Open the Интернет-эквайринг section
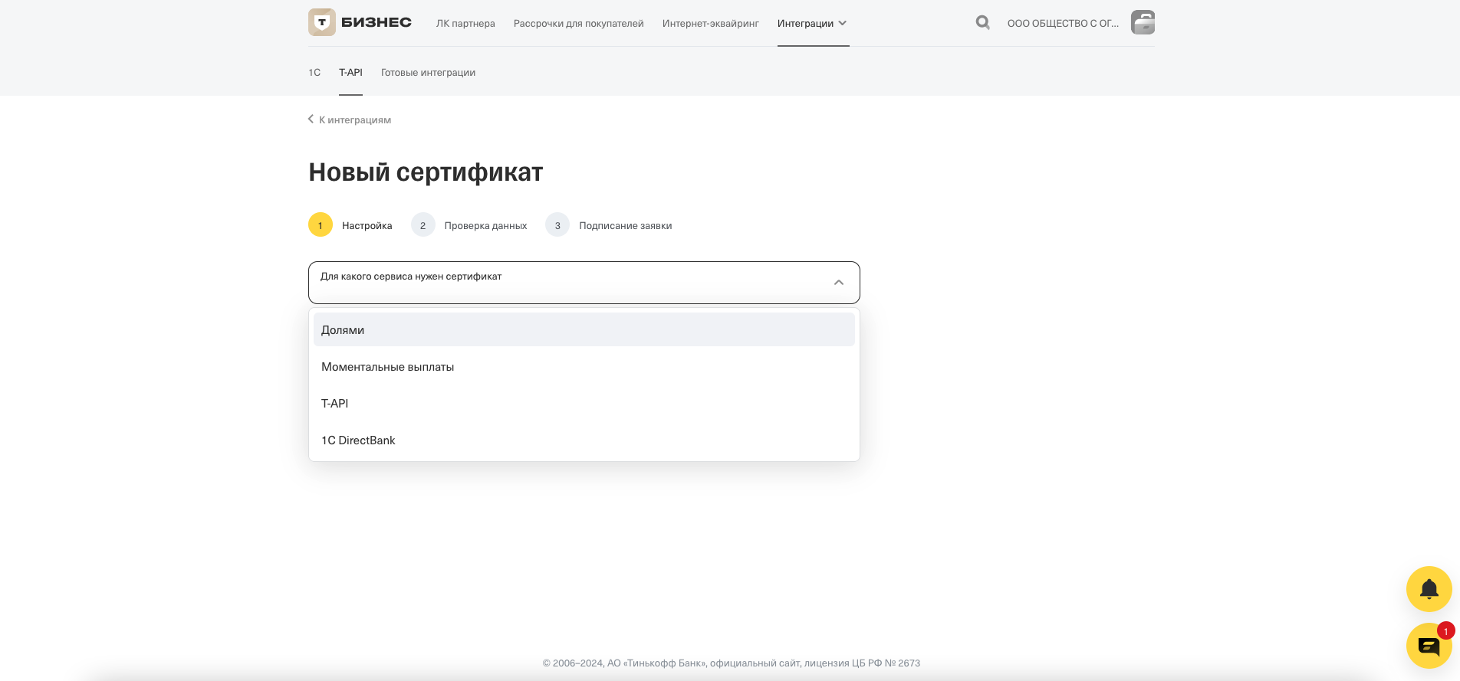 [711, 23]
